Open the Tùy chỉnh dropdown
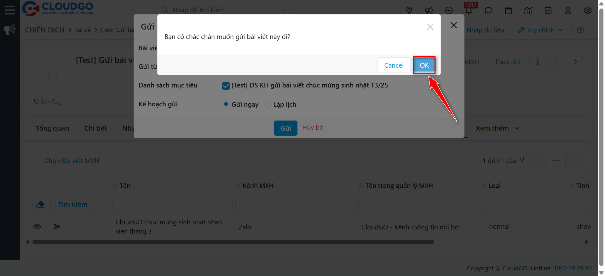605x276 pixels. pos(541,30)
